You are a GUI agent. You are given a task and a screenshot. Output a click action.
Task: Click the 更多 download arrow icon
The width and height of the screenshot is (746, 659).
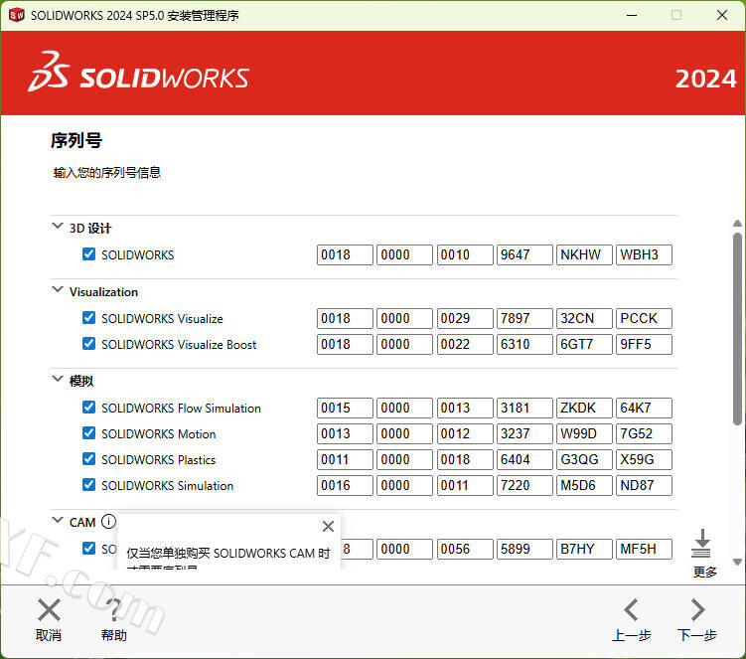coord(702,544)
